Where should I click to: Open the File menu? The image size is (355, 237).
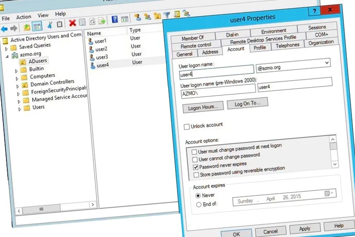(x=6, y=18)
